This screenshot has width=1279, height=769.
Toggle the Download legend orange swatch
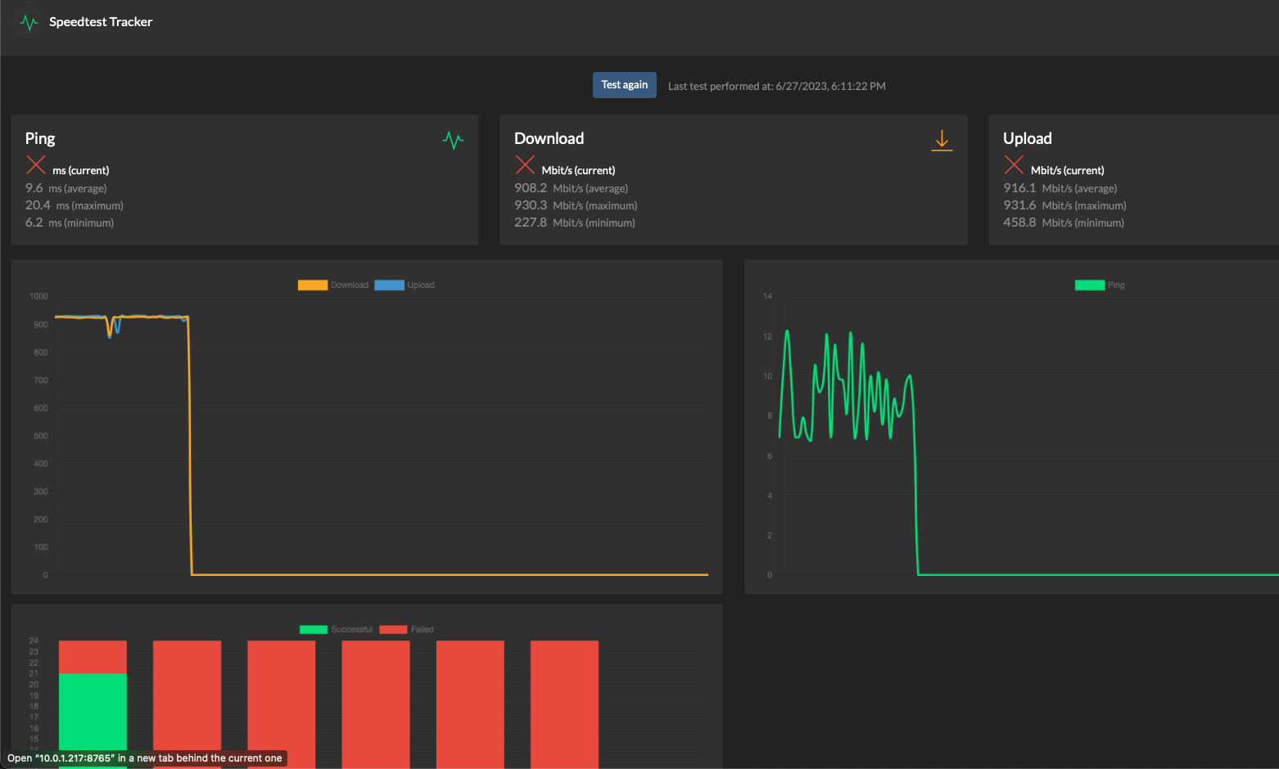[313, 286]
